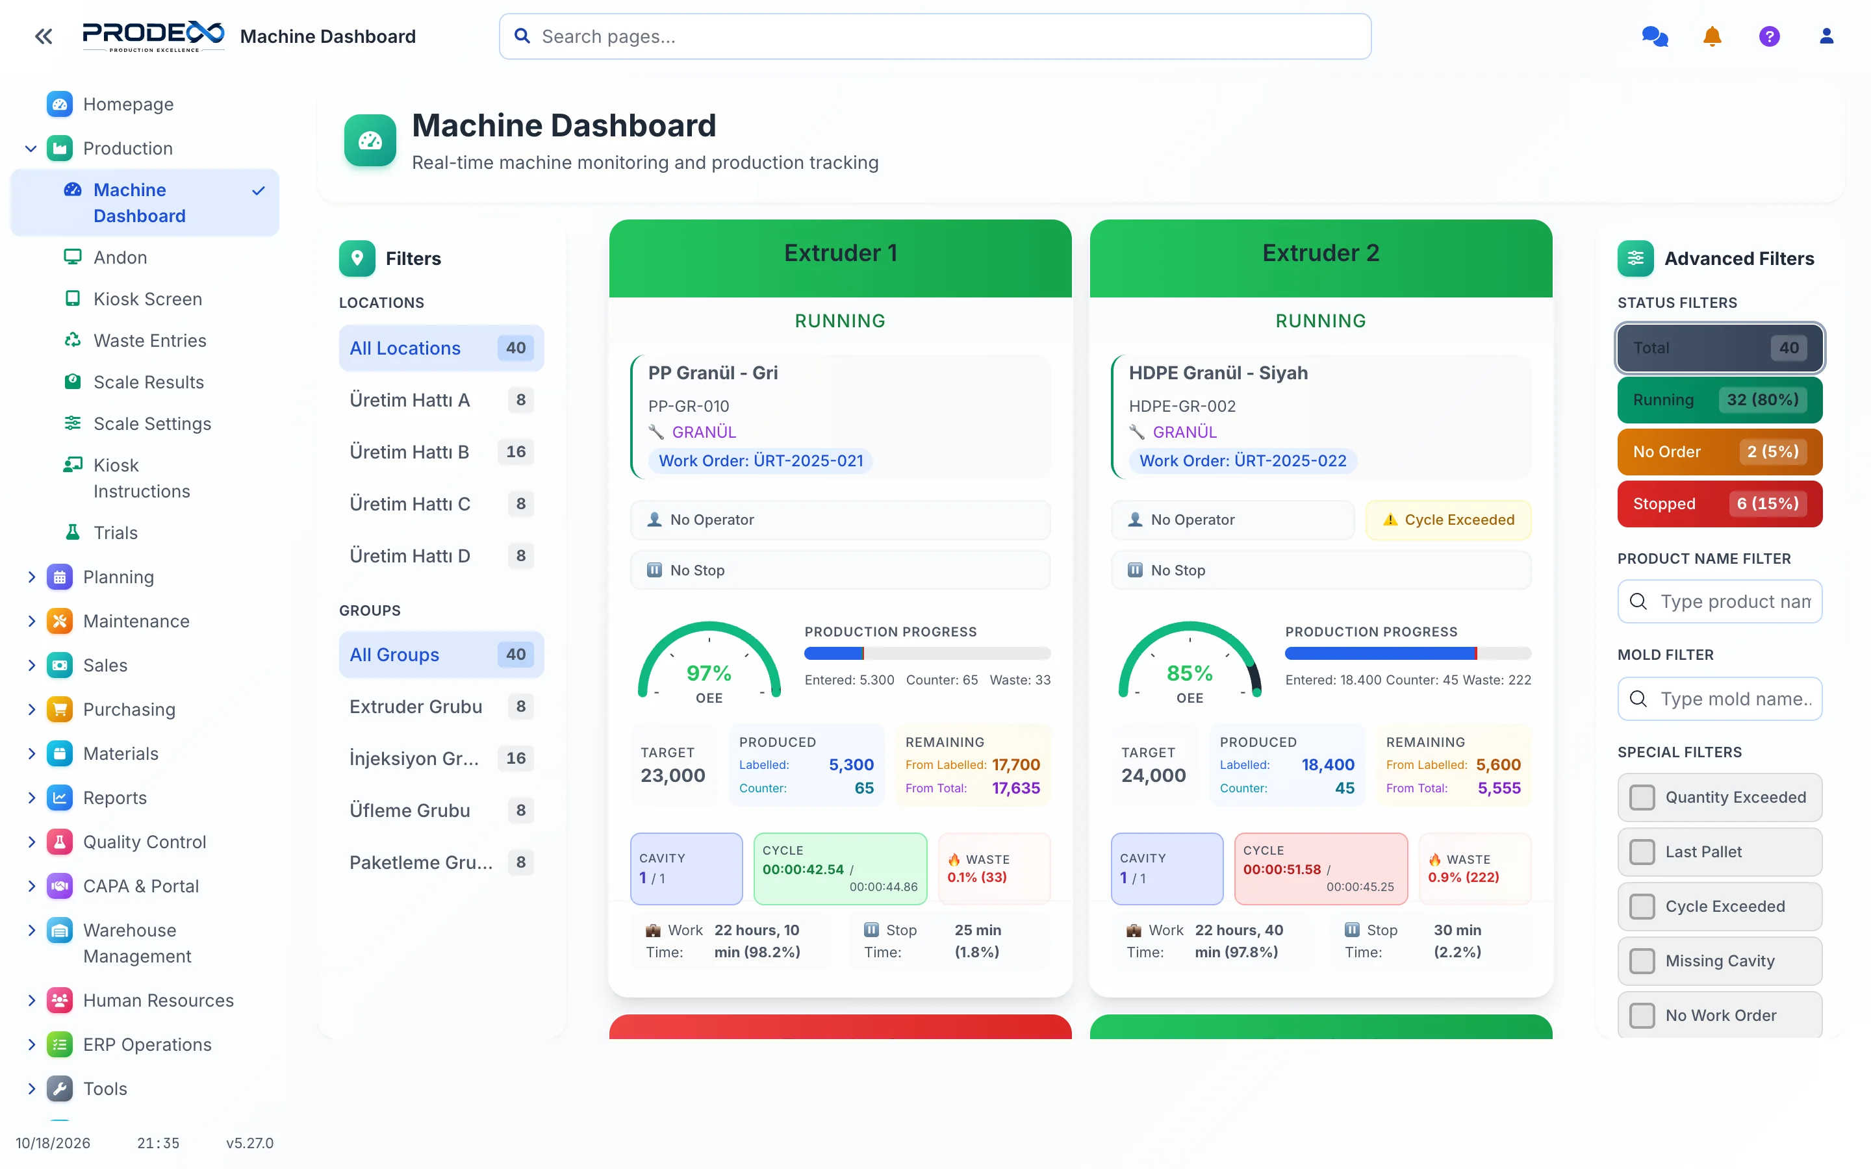Image resolution: width=1871 pixels, height=1169 pixels.
Task: Enable the Last Pallet checkbox
Action: click(x=1642, y=852)
